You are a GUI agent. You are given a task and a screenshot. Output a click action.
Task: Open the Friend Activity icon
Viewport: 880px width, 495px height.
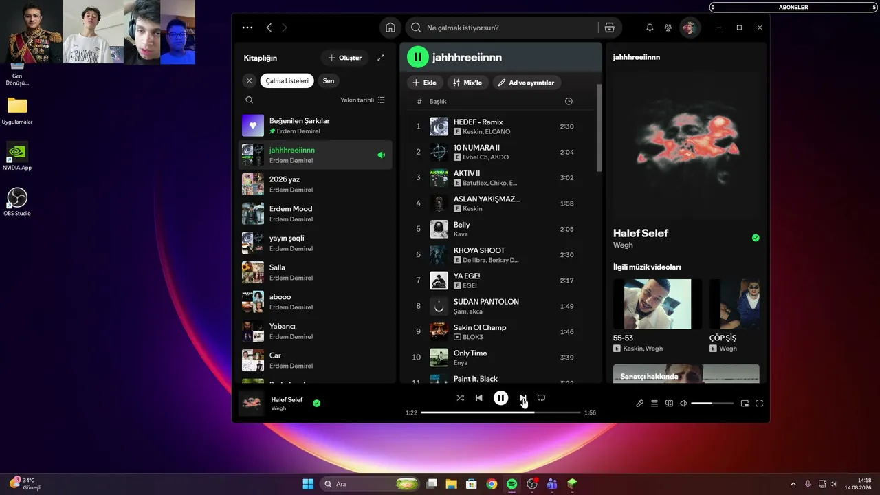(x=668, y=27)
